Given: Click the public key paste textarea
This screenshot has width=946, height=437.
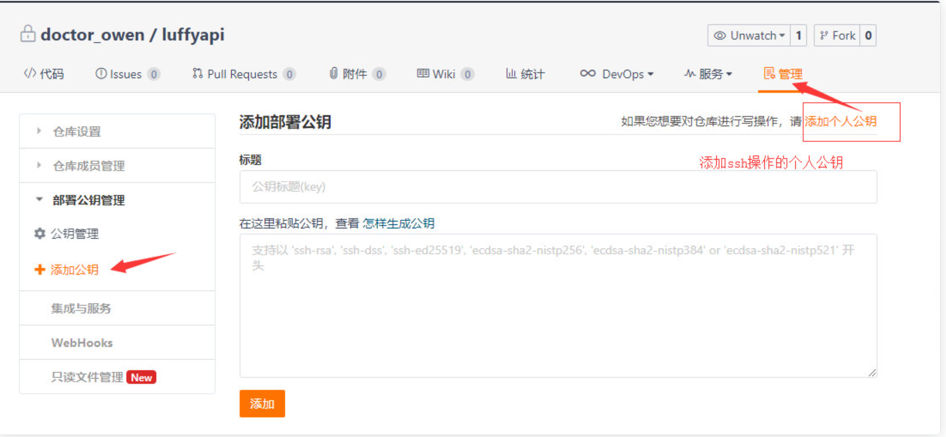Looking at the screenshot, I should click(x=558, y=305).
